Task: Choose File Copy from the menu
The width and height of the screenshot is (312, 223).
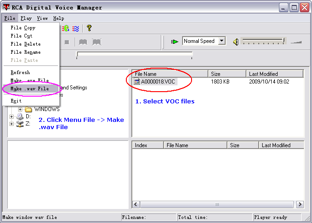Action: (x=31, y=28)
